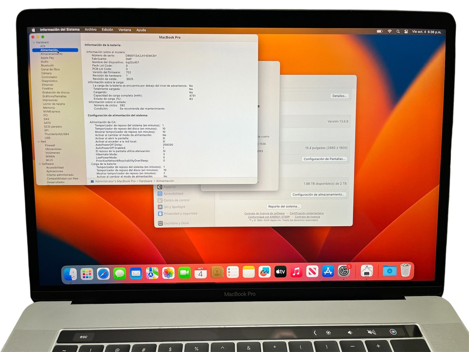Open the Ventana menu

tap(125, 30)
